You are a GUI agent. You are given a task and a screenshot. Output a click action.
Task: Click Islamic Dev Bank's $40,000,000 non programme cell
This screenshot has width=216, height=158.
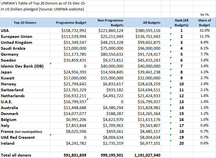coord(105,66)
